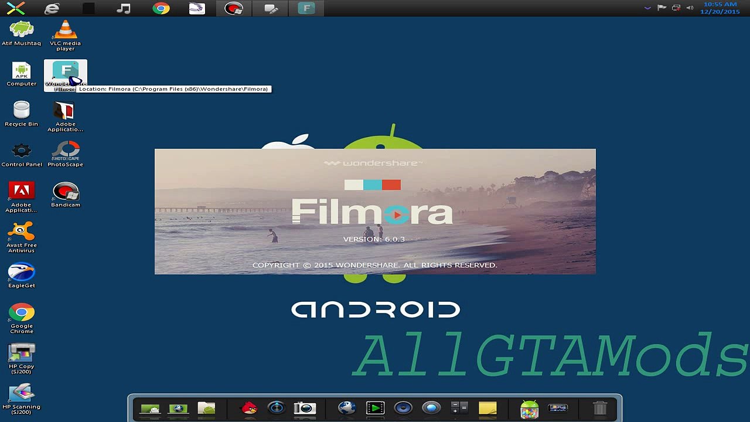Open the Atif Mushtaq desktop folder
Image resolution: width=750 pixels, height=422 pixels.
click(x=22, y=33)
